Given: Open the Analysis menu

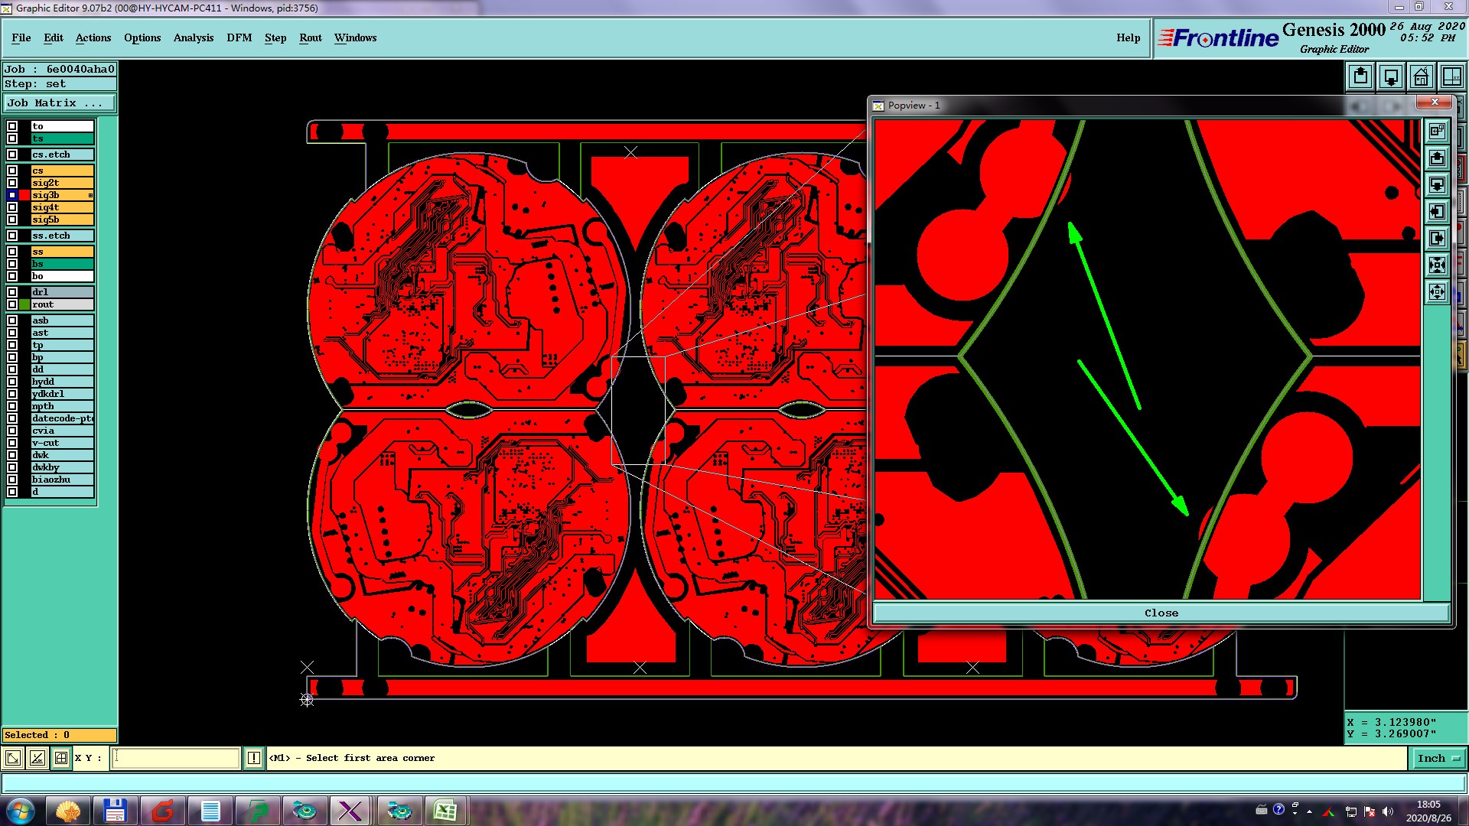Looking at the screenshot, I should [193, 37].
